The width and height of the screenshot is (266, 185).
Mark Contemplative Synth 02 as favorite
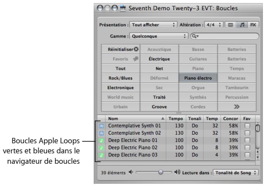tap(247, 133)
